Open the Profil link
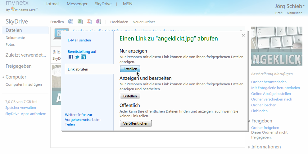The image size is (308, 154). point(279,13)
